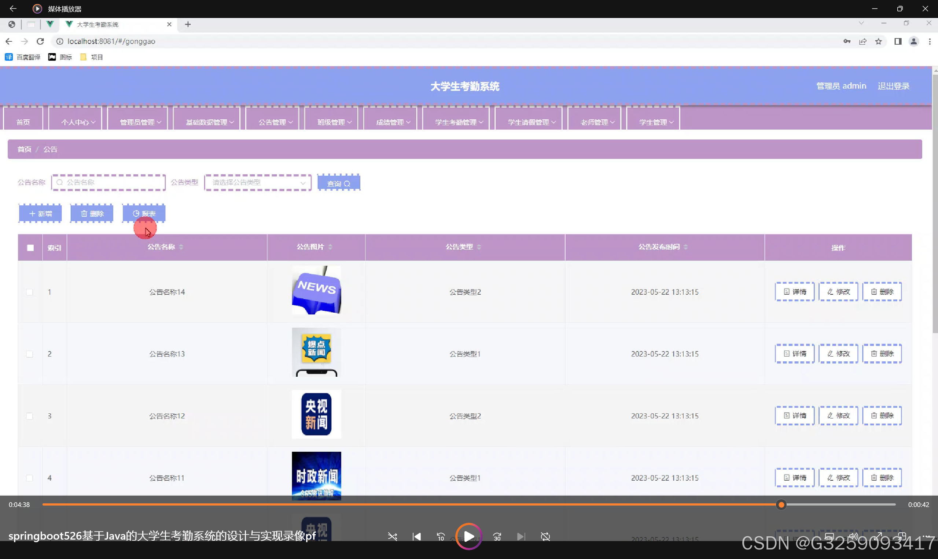Image resolution: width=938 pixels, height=559 pixels.
Task: Click the video progress slider handle
Action: 781,505
